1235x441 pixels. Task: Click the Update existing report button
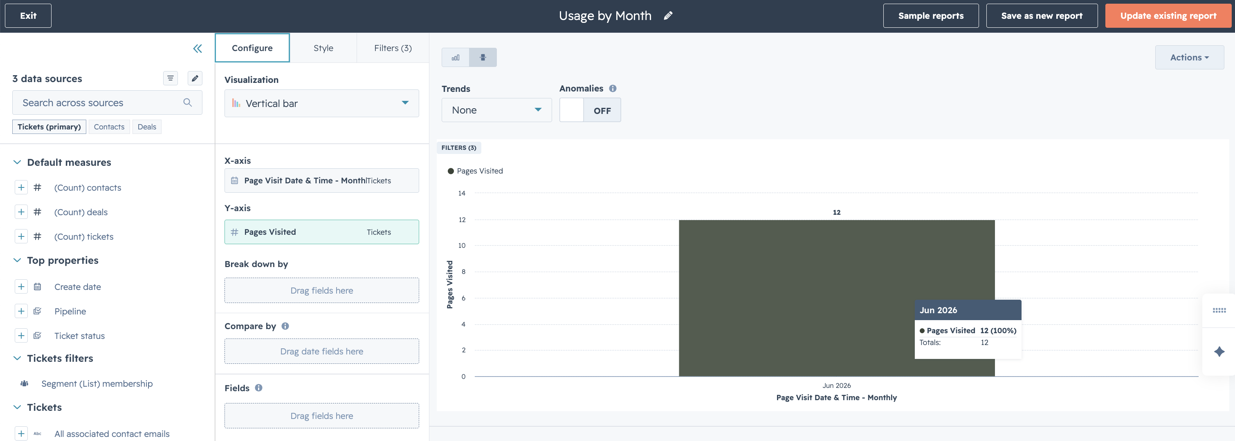(1168, 16)
